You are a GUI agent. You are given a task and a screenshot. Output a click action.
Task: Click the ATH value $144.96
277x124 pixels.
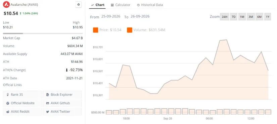coord(77,62)
